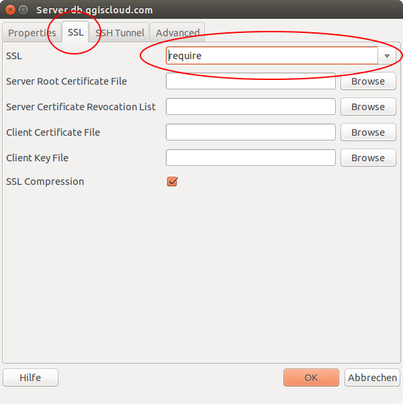This screenshot has height=404, width=403.
Task: Click the Server Certificate Revocation List field
Action: 250,107
